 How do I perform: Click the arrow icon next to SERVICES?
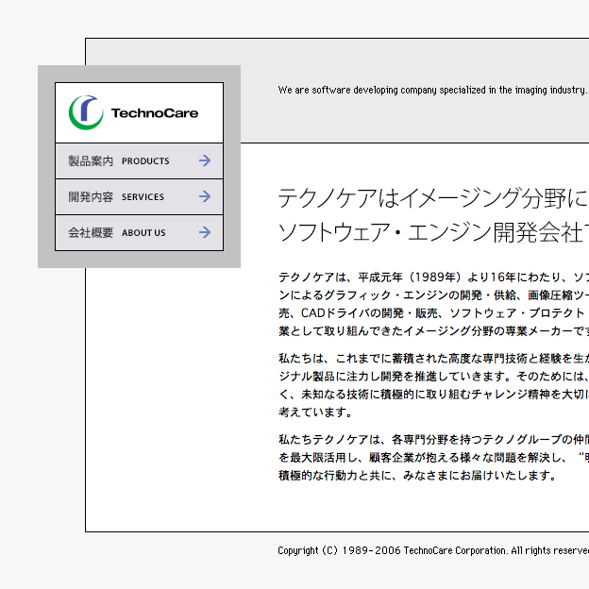205,197
